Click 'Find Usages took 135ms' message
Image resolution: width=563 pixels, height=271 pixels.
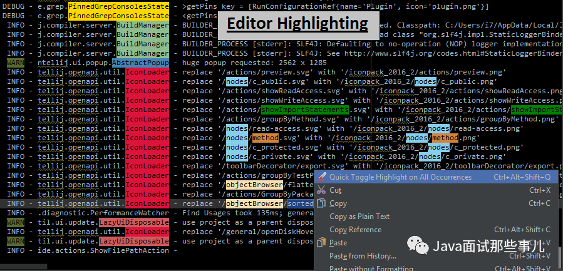click(x=248, y=213)
